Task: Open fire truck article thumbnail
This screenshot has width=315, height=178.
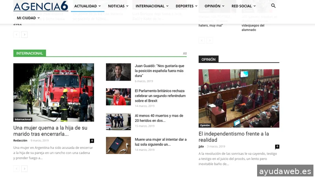Action: 54,92
